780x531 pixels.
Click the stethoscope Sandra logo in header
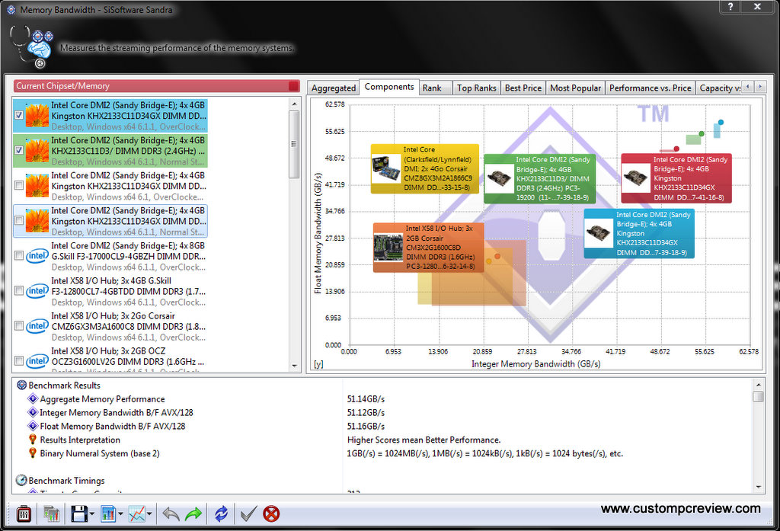30,46
